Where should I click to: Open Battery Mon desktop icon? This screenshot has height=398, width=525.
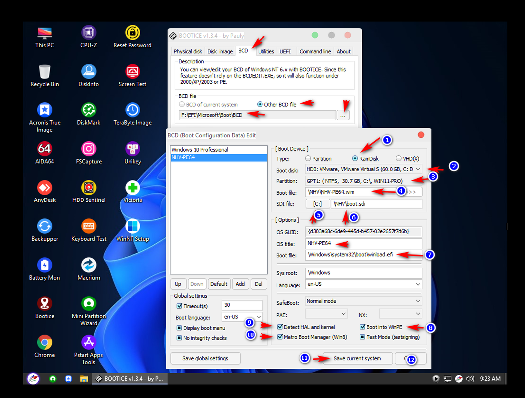44,270
